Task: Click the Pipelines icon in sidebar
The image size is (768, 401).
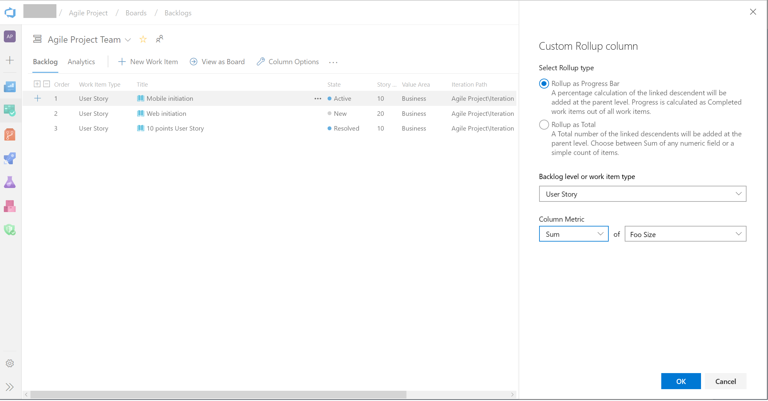Action: (10, 158)
